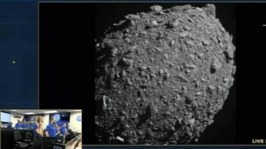Screen dimensions: 266x149
Task: Click the small yellow triangle marker in left panel
Action: click(14, 62)
